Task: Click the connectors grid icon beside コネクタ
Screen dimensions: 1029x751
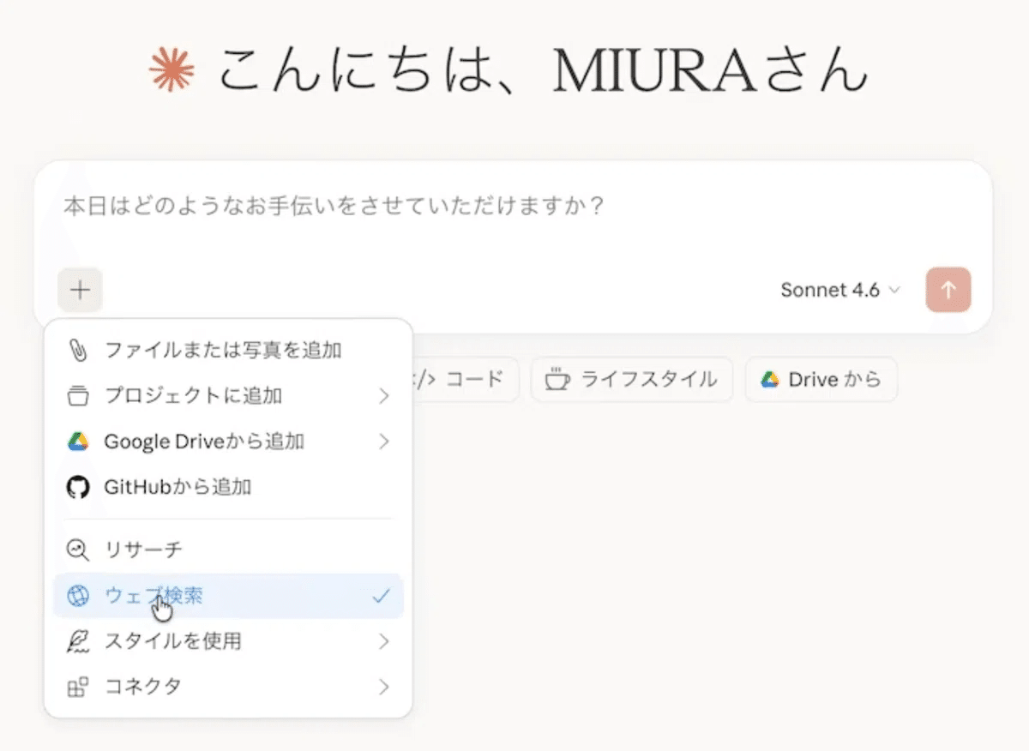Action: tap(78, 687)
